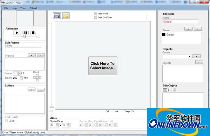
Task: Adjust the Sprite Dims height stepper
Action: coord(69,125)
